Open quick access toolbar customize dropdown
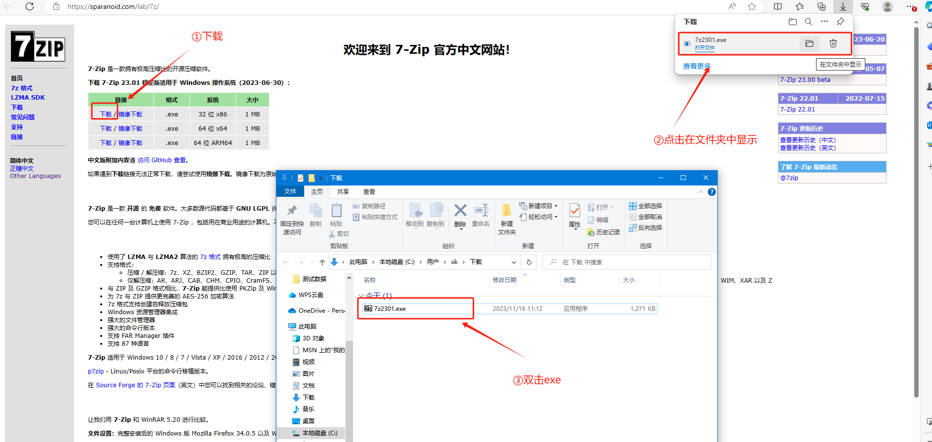 click(x=320, y=179)
